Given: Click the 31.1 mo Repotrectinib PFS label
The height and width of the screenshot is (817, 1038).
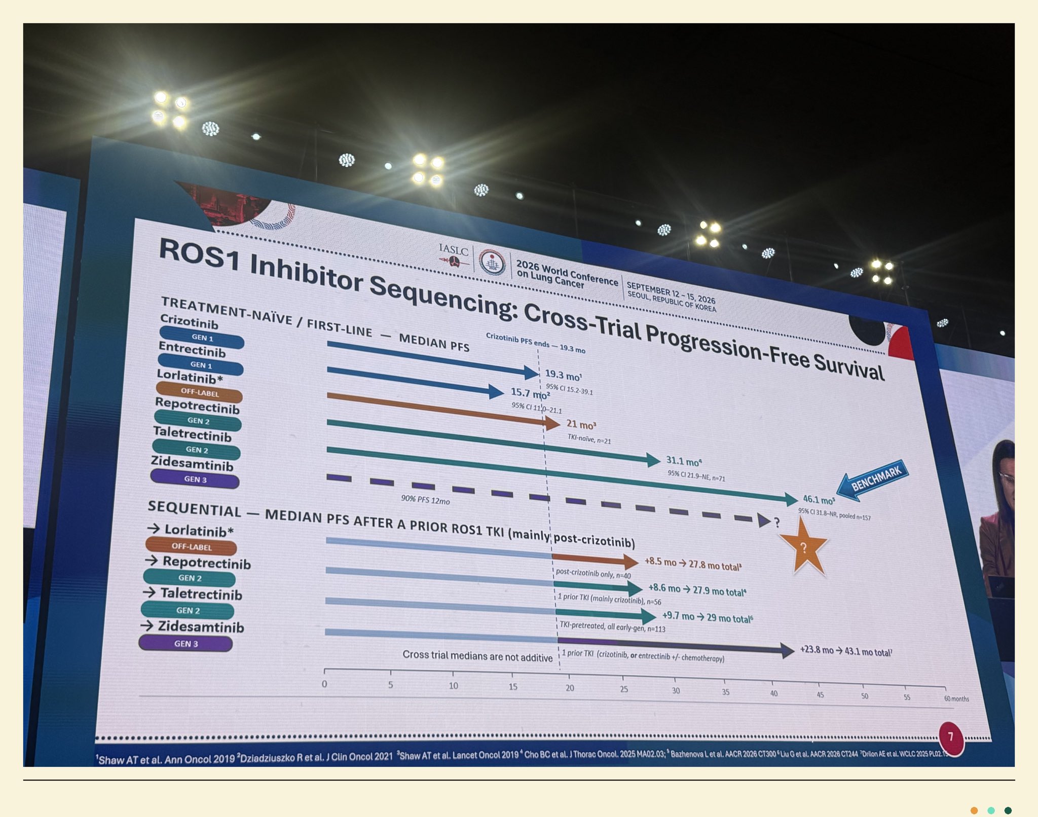Looking at the screenshot, I should (684, 461).
